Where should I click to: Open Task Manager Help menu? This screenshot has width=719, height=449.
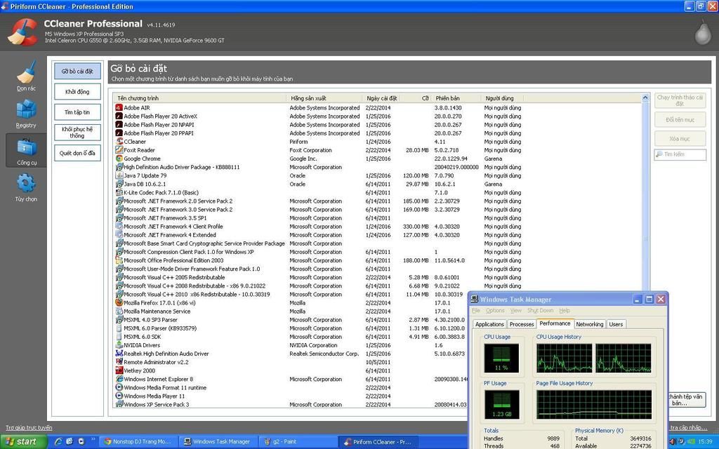[565, 311]
